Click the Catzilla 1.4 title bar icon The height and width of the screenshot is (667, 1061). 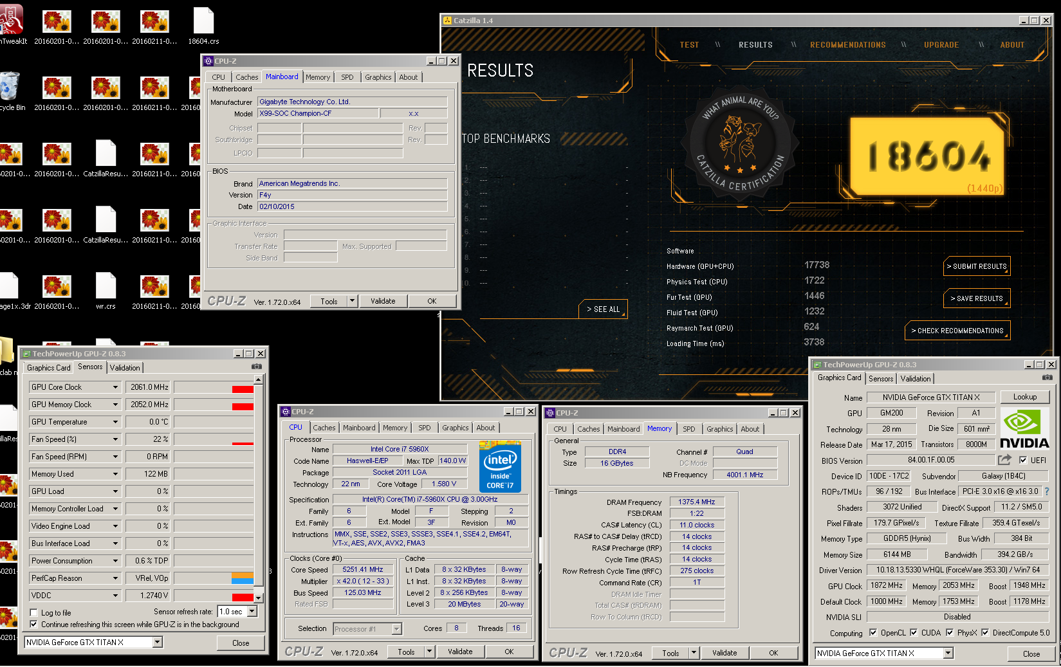coord(447,21)
